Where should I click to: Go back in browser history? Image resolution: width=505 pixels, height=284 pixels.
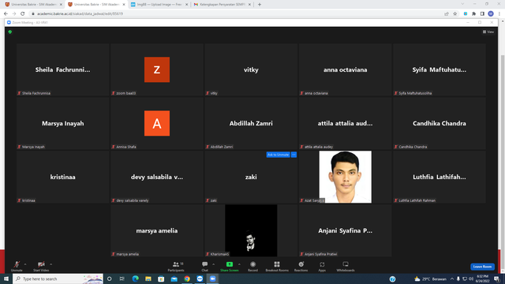tap(6, 14)
